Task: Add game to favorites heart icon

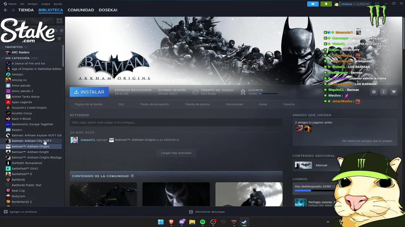Action: 394,92
